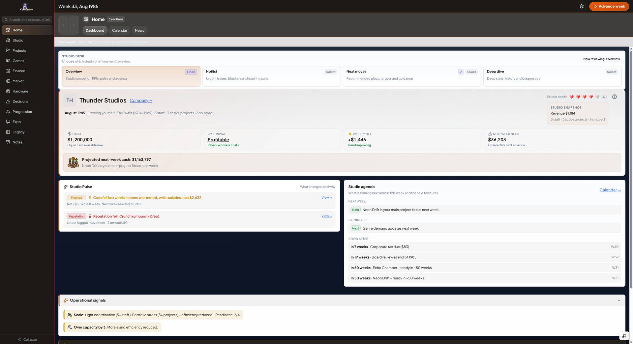
Task: Switch to the Calendar tab
Action: 119,30
